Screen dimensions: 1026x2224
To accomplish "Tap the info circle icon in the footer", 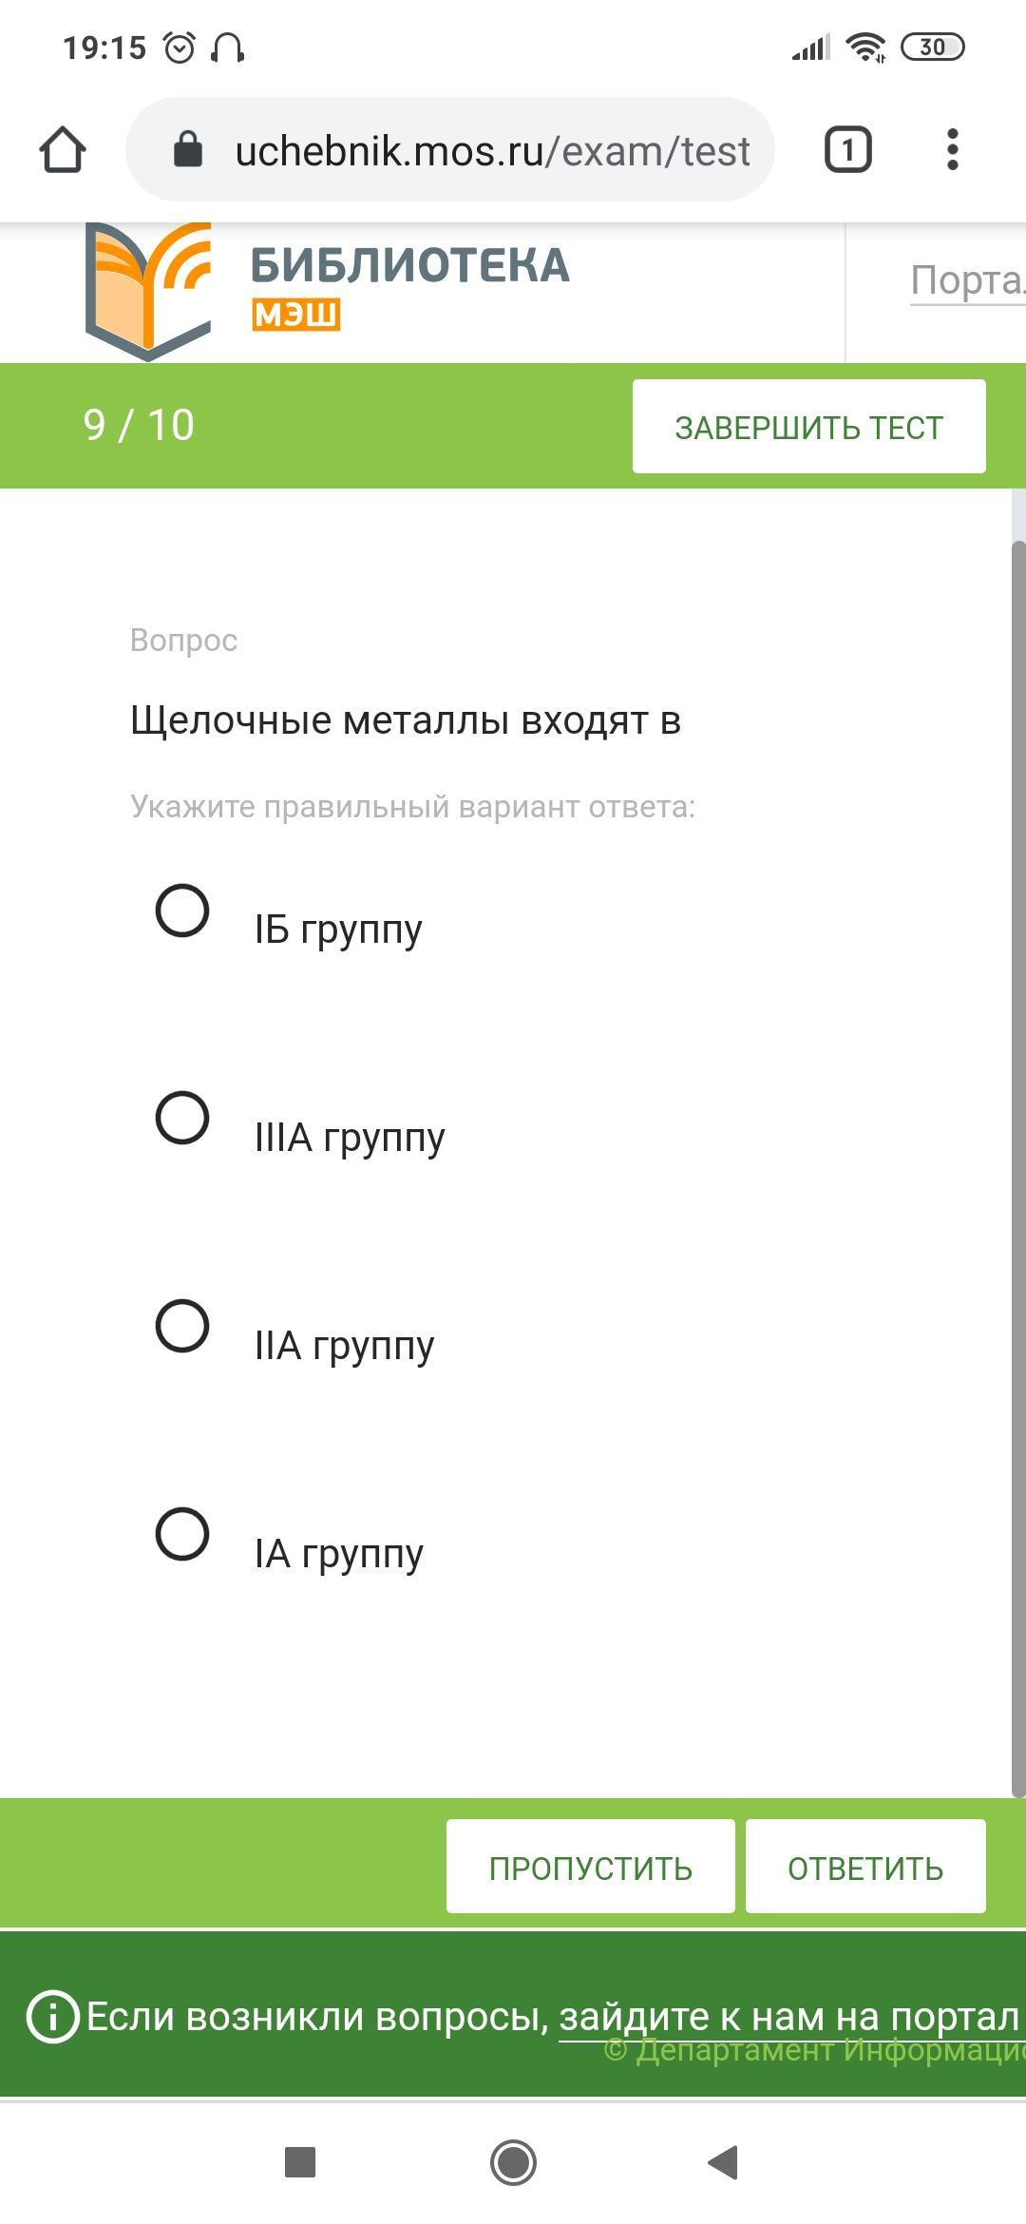I will click(x=53, y=2016).
